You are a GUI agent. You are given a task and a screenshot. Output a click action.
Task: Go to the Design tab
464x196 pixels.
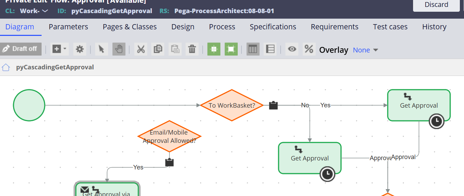[x=183, y=27]
